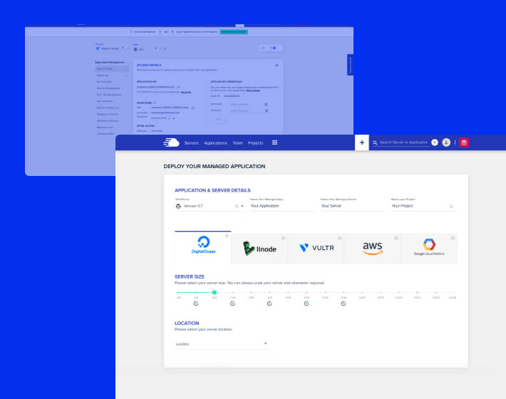The width and height of the screenshot is (506, 399).
Task: Click info icon on Linode card
Action: coord(283,239)
